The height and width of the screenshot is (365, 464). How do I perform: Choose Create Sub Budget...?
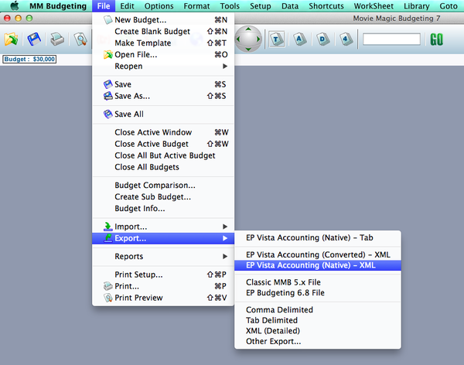coord(163,197)
